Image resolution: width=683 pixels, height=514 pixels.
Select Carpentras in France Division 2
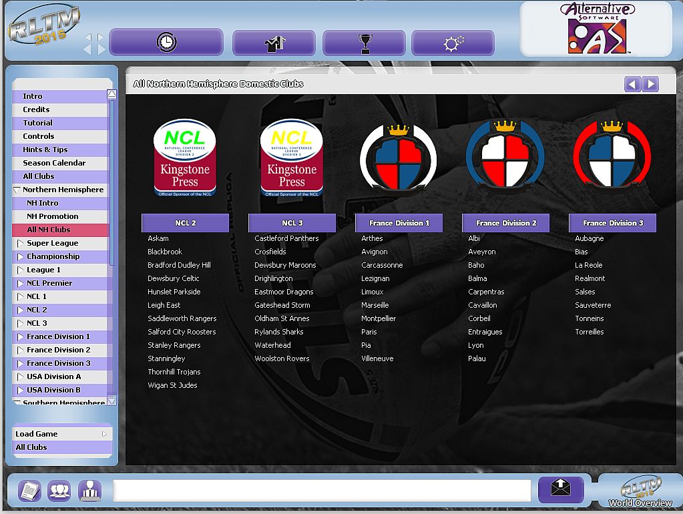[x=486, y=292]
